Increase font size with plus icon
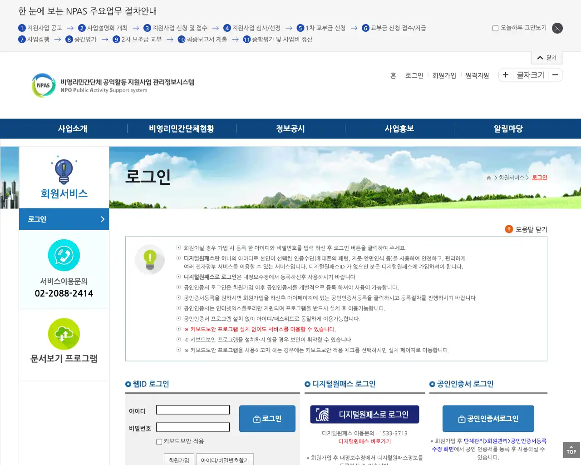This screenshot has width=581, height=465. click(x=506, y=75)
